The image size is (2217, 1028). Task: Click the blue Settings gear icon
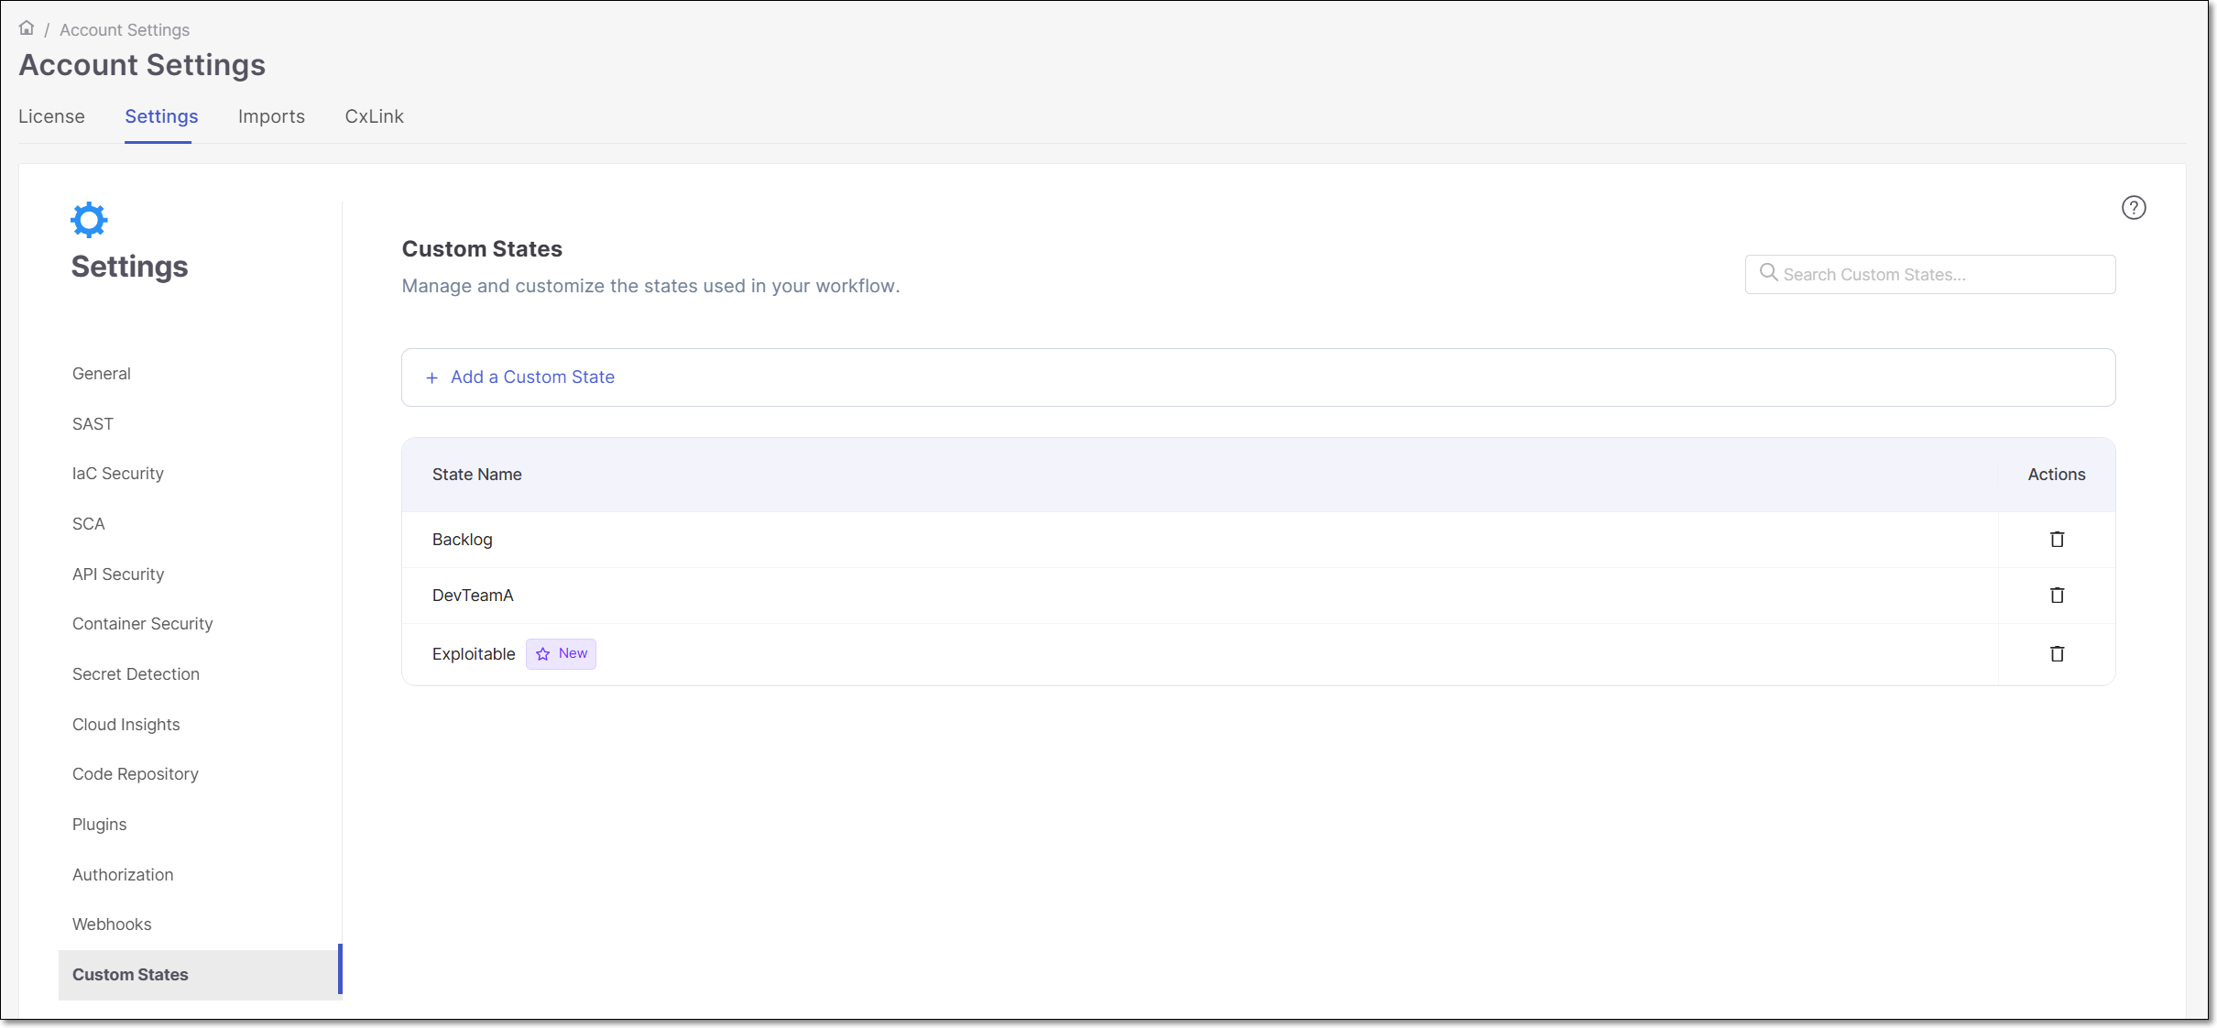point(88,219)
